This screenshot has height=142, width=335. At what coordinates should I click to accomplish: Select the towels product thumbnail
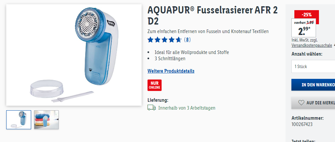coord(46,120)
